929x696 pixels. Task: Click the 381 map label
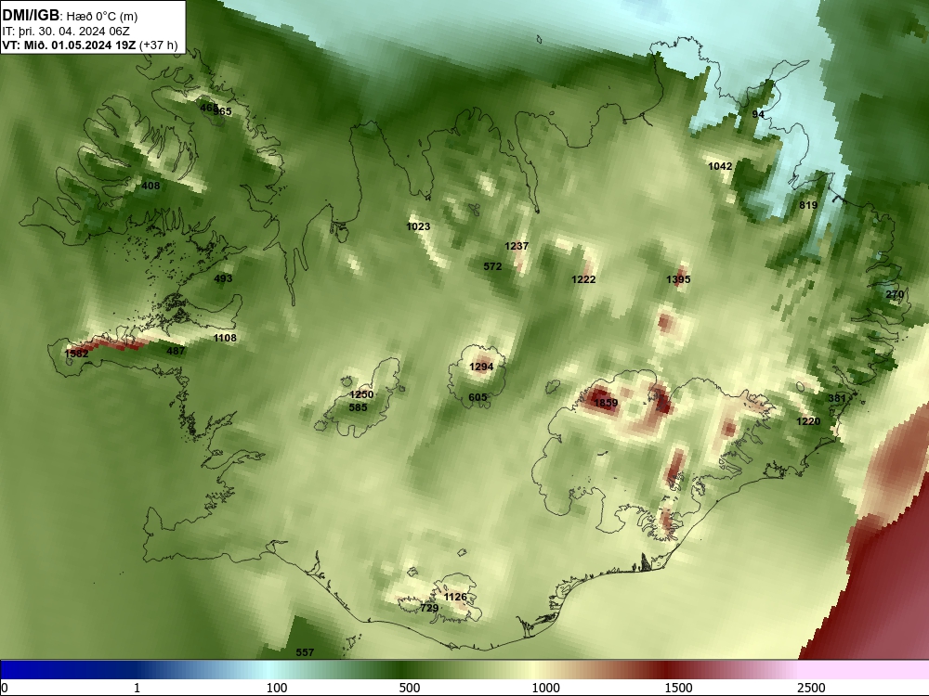(837, 398)
